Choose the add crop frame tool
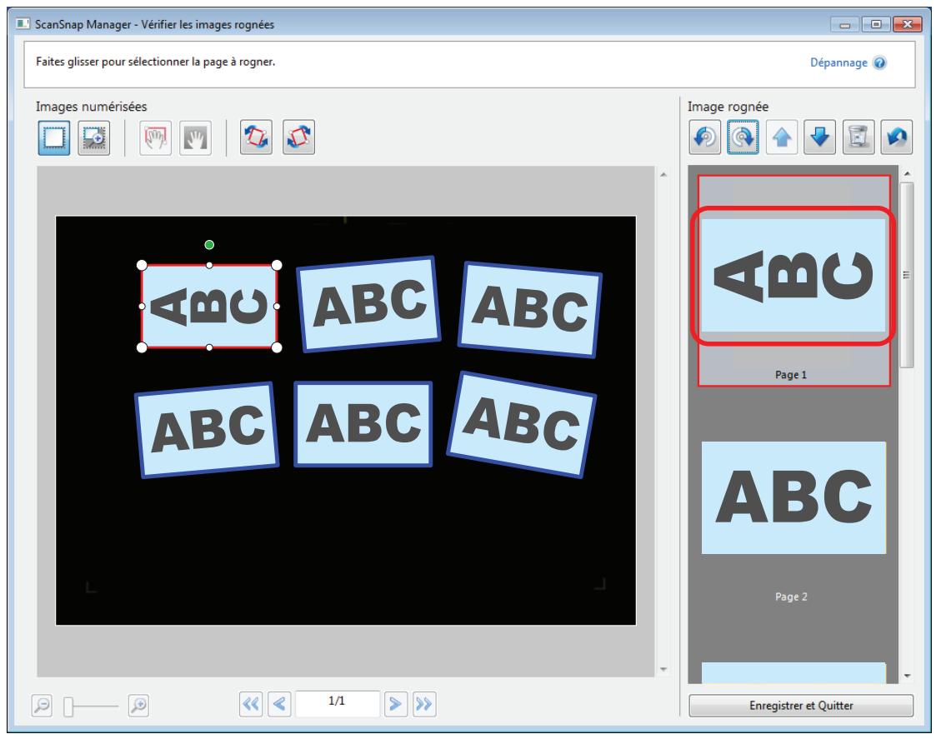Viewport: 936px width, 739px height. click(93, 138)
